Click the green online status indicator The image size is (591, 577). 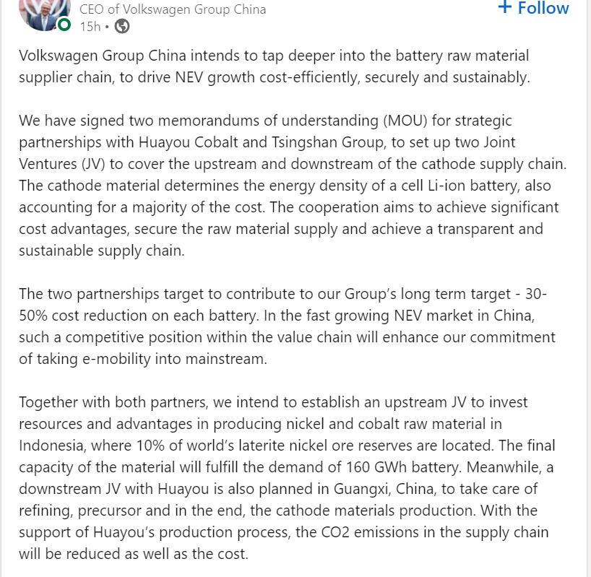point(64,25)
